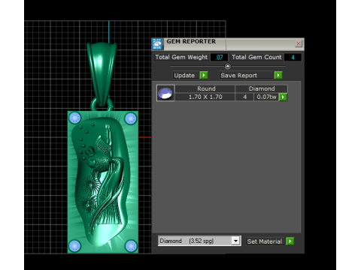
Task: Click the Total Gem Weight value .07
Action: pos(219,57)
